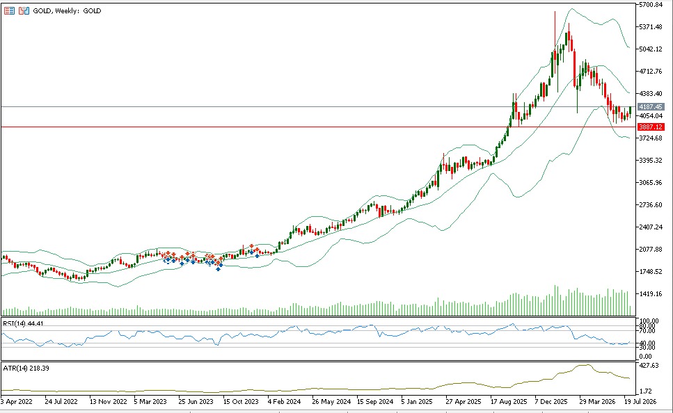The width and height of the screenshot is (673, 413).
Task: Click the date label 5 Mar 2023
Action: coord(150,402)
